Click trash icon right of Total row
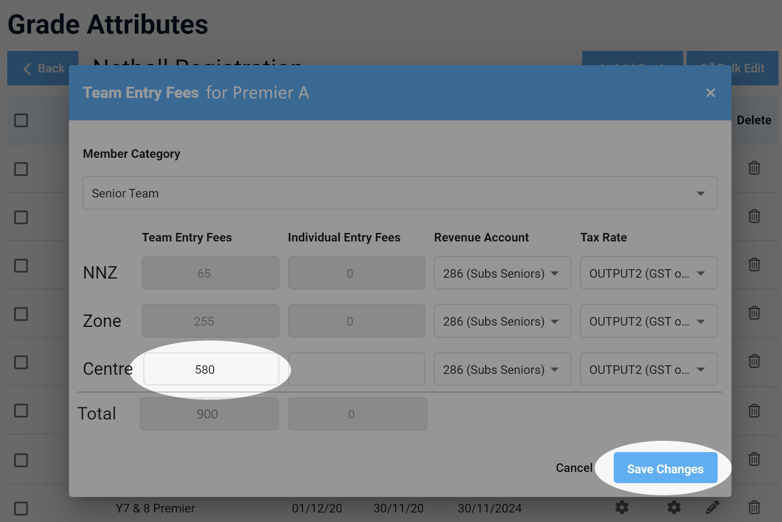 (x=754, y=411)
